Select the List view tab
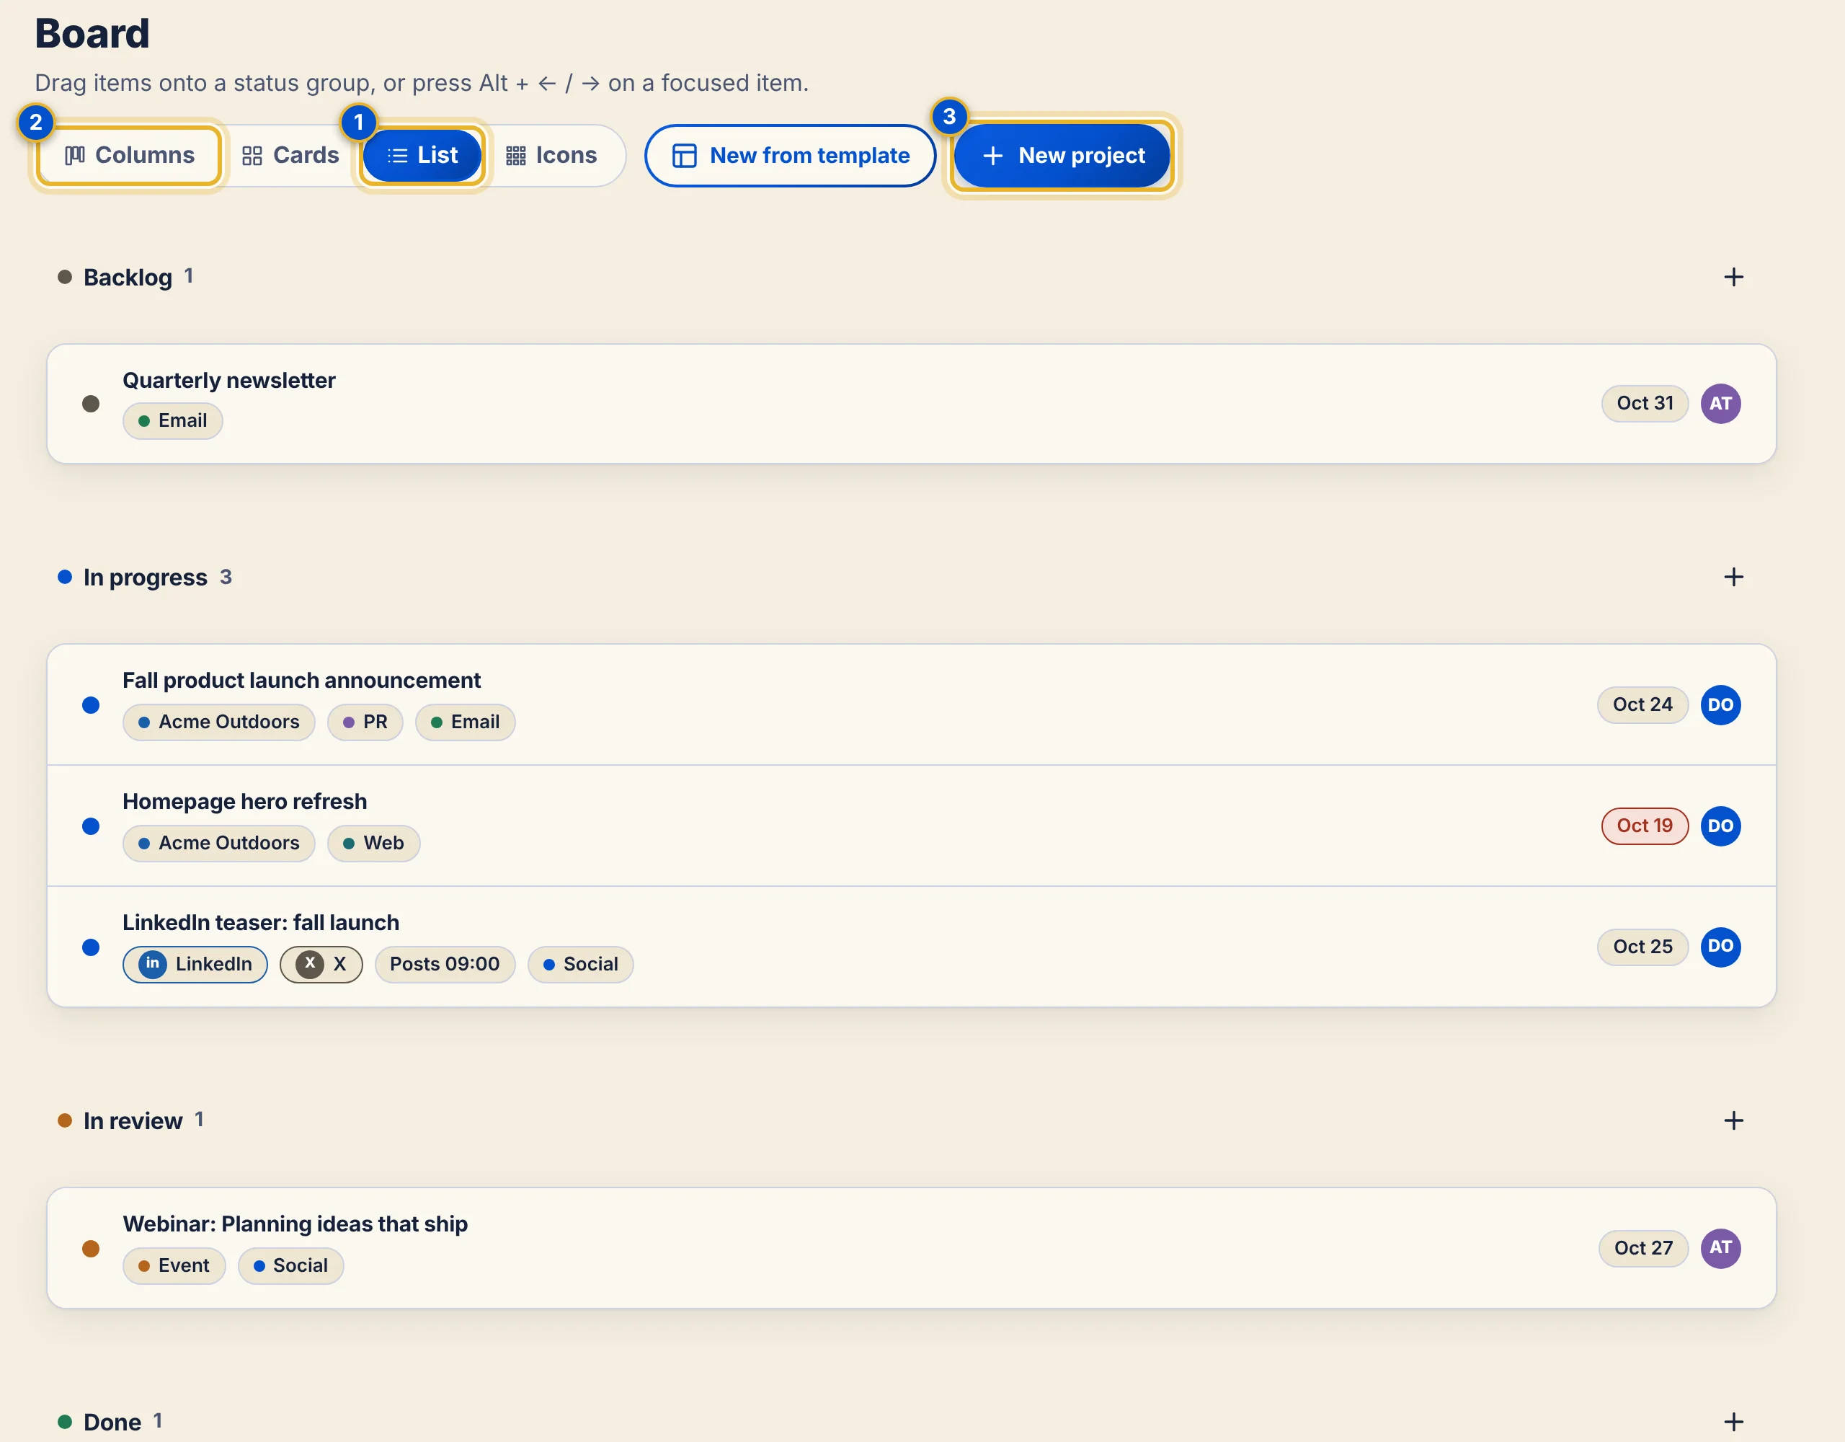 coord(422,156)
